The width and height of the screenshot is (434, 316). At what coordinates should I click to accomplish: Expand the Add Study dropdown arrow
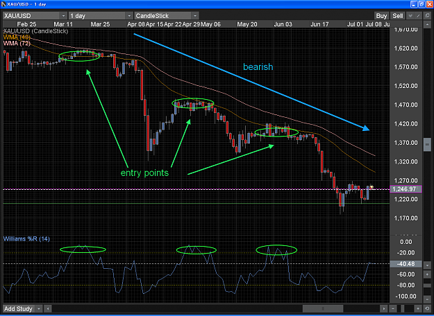pyautogui.click(x=40, y=308)
